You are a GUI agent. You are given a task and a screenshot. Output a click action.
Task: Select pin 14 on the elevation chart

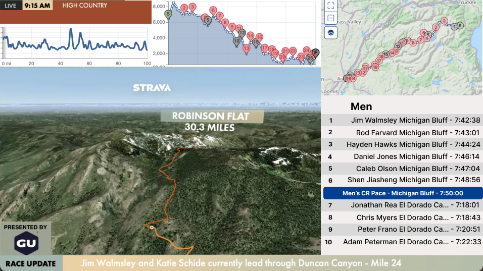pos(251,36)
